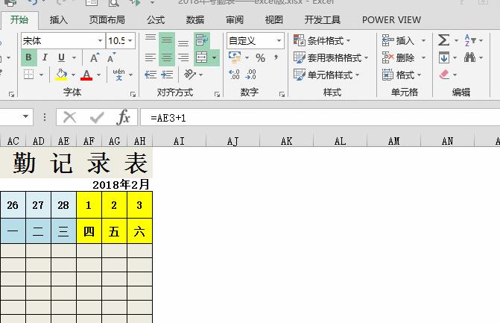This screenshot has height=323, width=500.
Task: Confirm formula entry checkmark
Action: click(97, 117)
